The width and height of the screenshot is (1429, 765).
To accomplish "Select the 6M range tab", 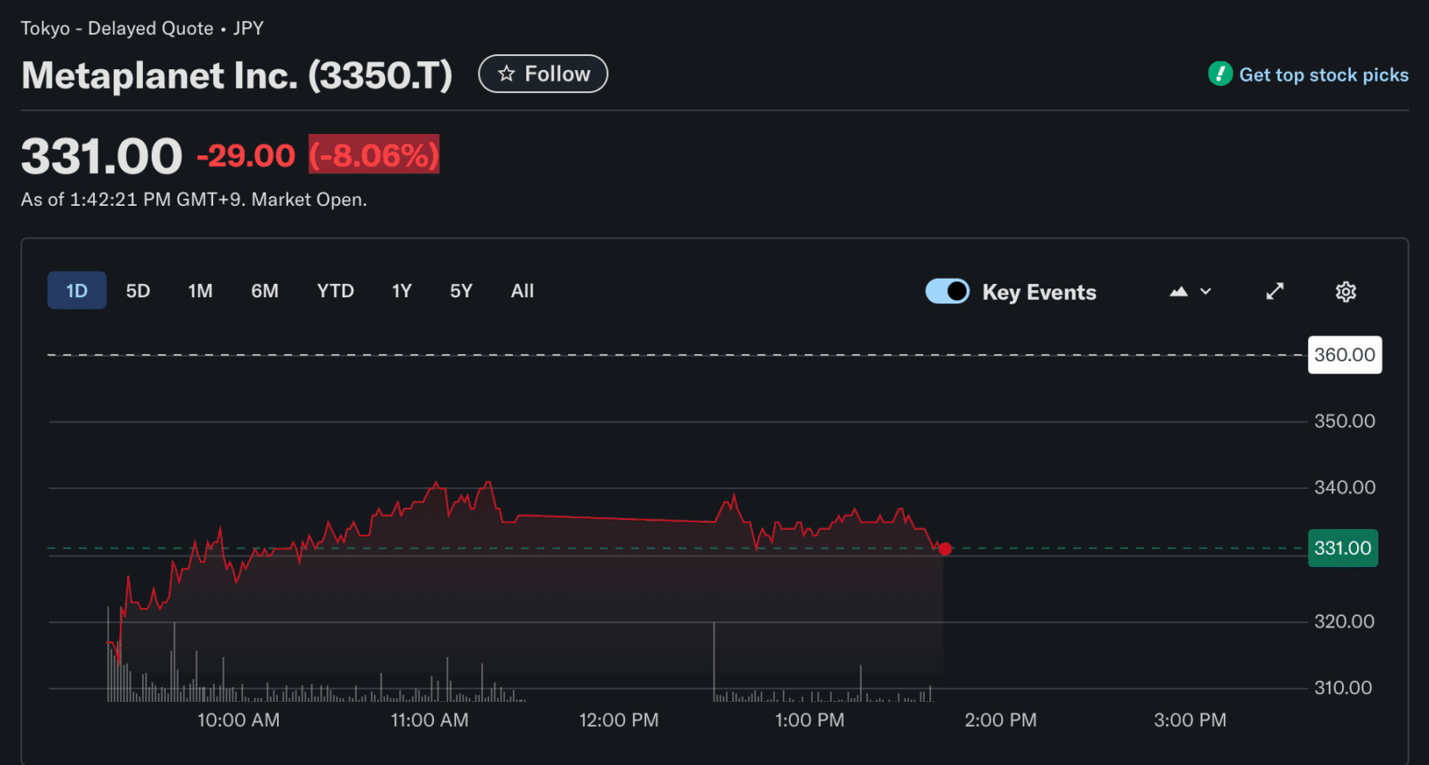I will (x=264, y=290).
